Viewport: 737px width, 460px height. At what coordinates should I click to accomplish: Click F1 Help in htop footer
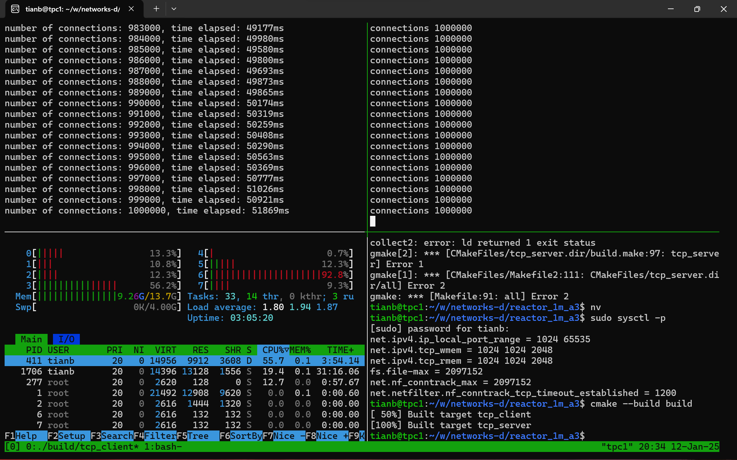click(26, 436)
